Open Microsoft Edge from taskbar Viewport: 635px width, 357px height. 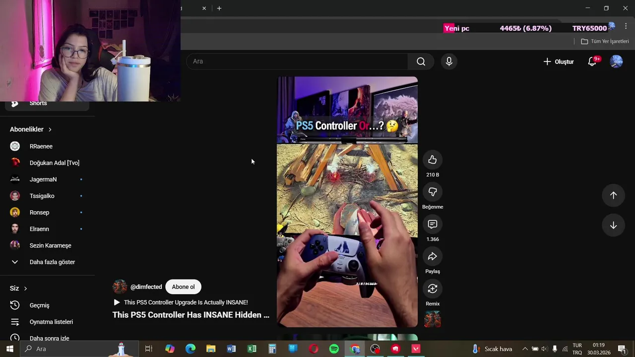tap(190, 349)
